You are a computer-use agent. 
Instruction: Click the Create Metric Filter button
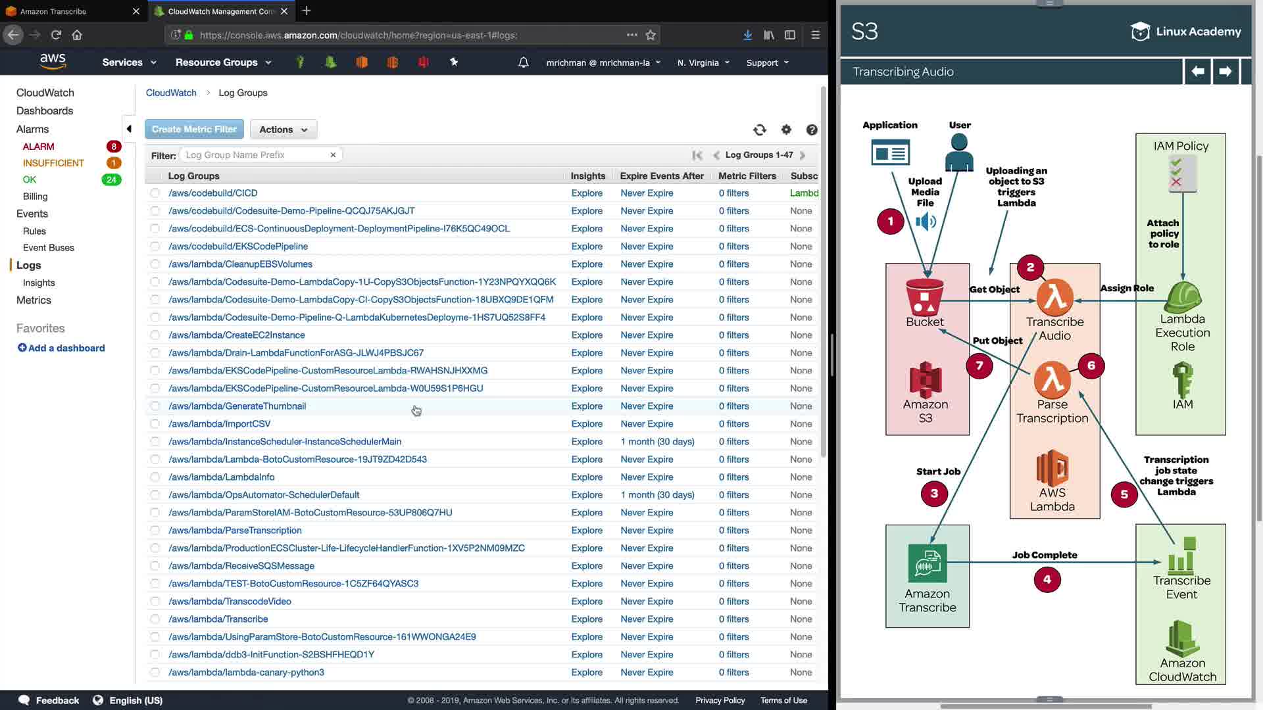194,130
